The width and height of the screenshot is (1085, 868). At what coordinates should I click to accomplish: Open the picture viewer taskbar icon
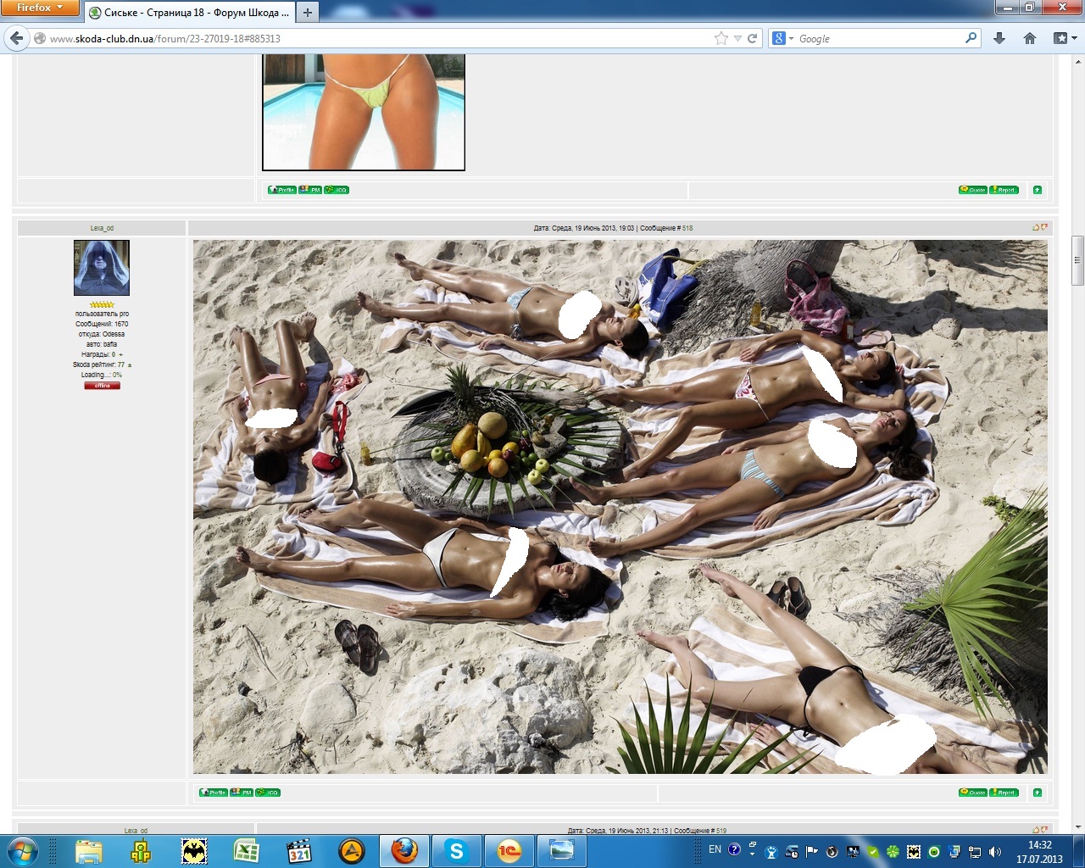(562, 851)
